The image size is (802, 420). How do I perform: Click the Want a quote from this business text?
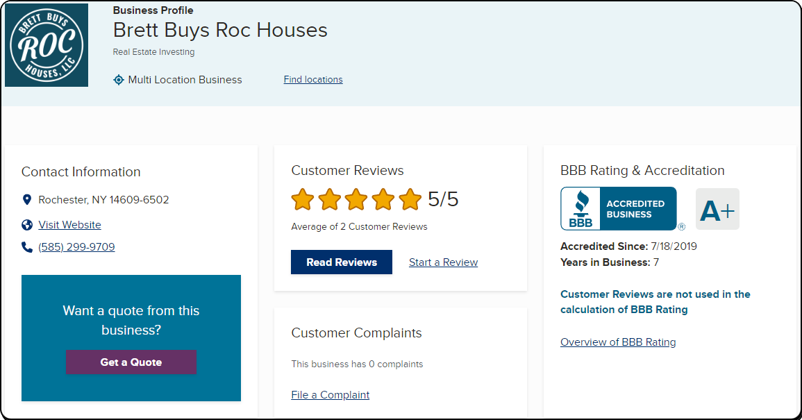131,320
